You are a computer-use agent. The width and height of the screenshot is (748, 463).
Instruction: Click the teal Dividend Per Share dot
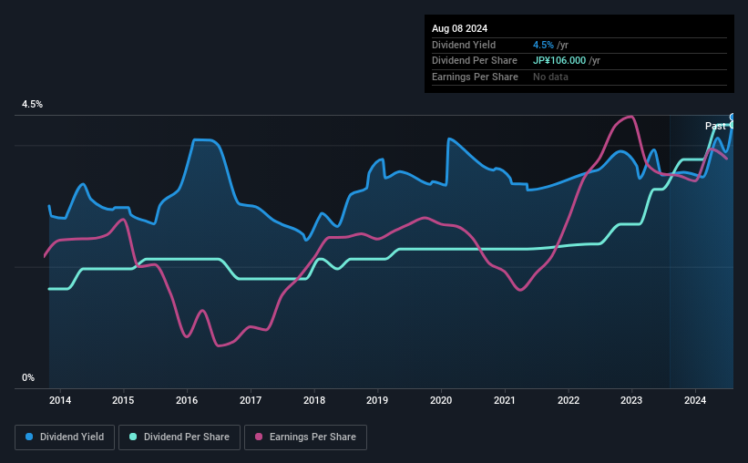click(133, 437)
